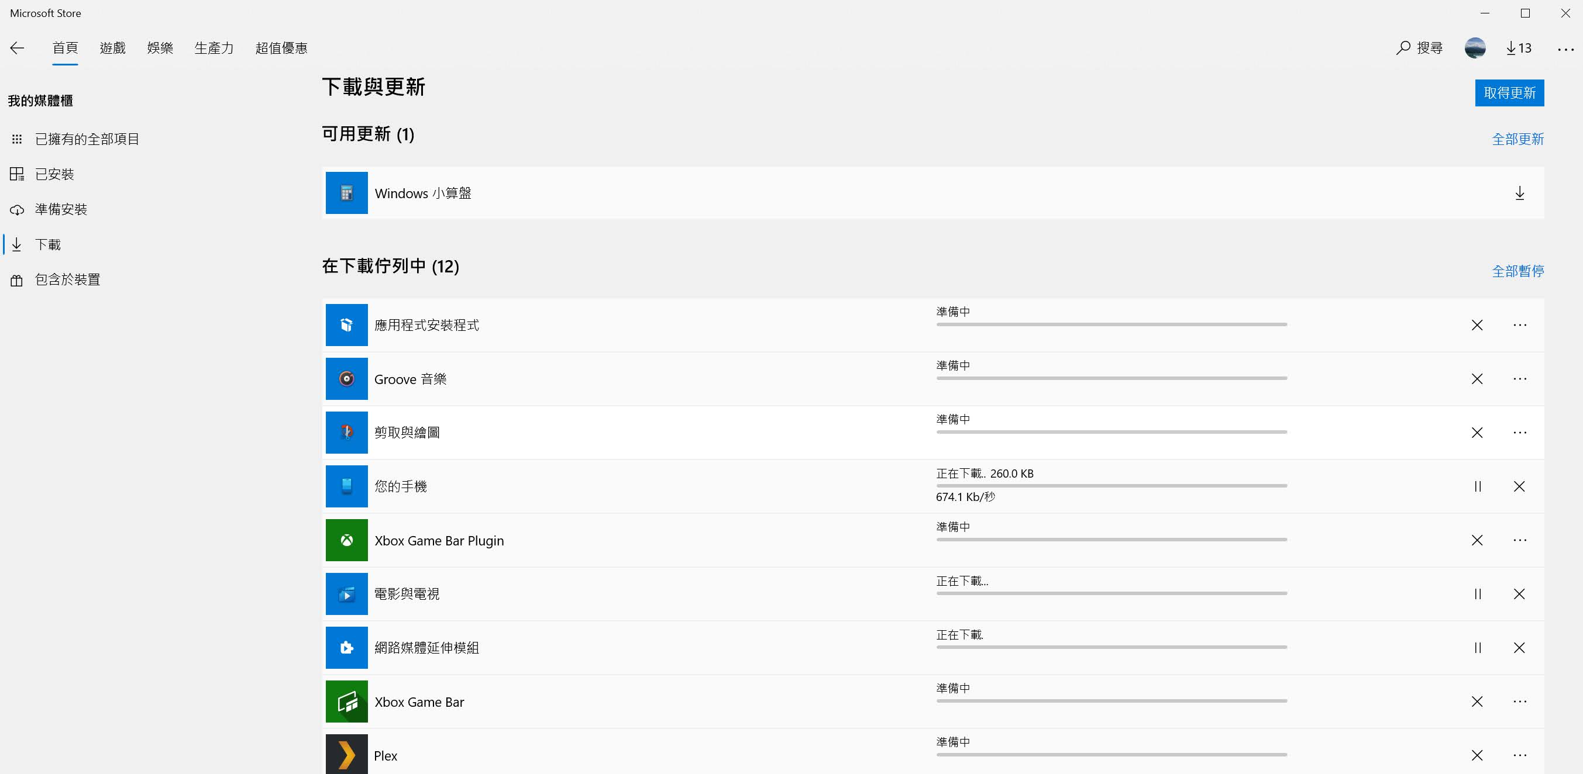This screenshot has height=774, width=1583.
Task: Open the top-right See more menu
Action: pyautogui.click(x=1565, y=49)
